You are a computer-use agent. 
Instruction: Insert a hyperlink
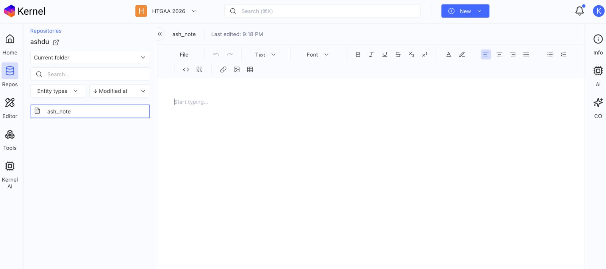coord(223,70)
